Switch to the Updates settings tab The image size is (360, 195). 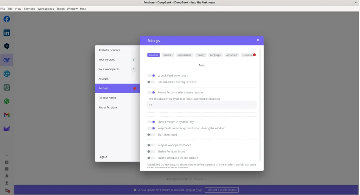coord(249,55)
